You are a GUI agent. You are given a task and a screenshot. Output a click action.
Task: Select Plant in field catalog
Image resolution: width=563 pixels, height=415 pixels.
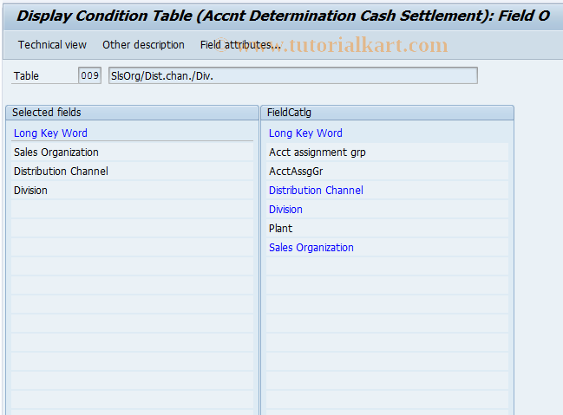(x=387, y=228)
